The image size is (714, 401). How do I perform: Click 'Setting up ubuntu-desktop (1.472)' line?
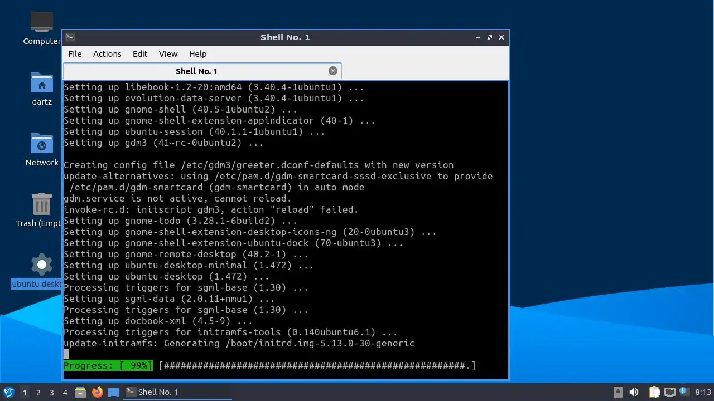tap(166, 276)
